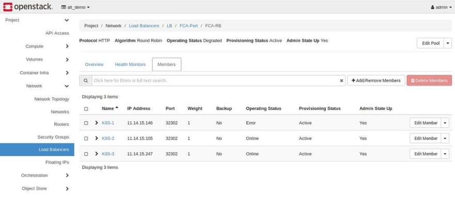
Task: Expand the Orchestration sidebar section
Action: click(67, 175)
